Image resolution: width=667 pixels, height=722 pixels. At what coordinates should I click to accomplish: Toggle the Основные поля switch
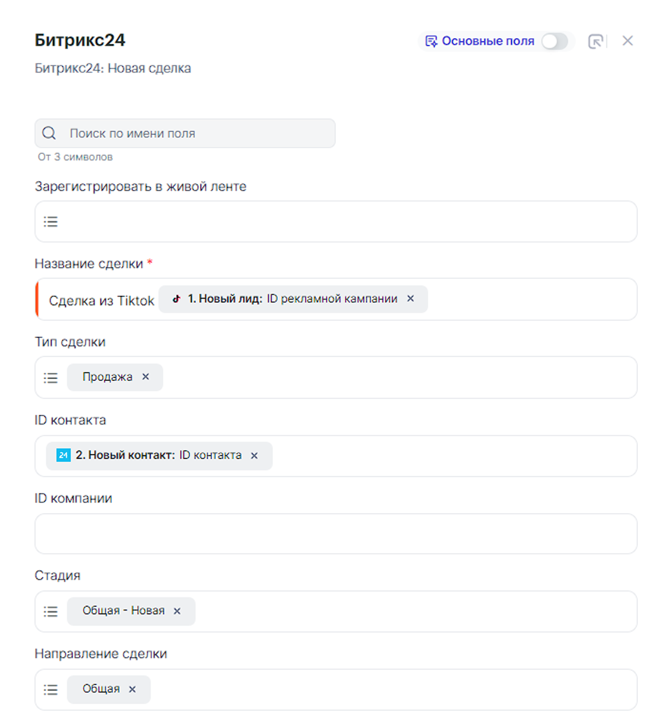(554, 41)
